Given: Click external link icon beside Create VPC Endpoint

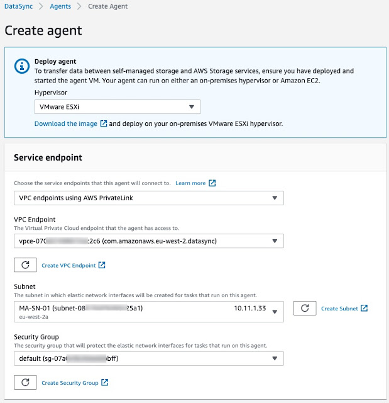Looking at the screenshot, I should point(102,266).
